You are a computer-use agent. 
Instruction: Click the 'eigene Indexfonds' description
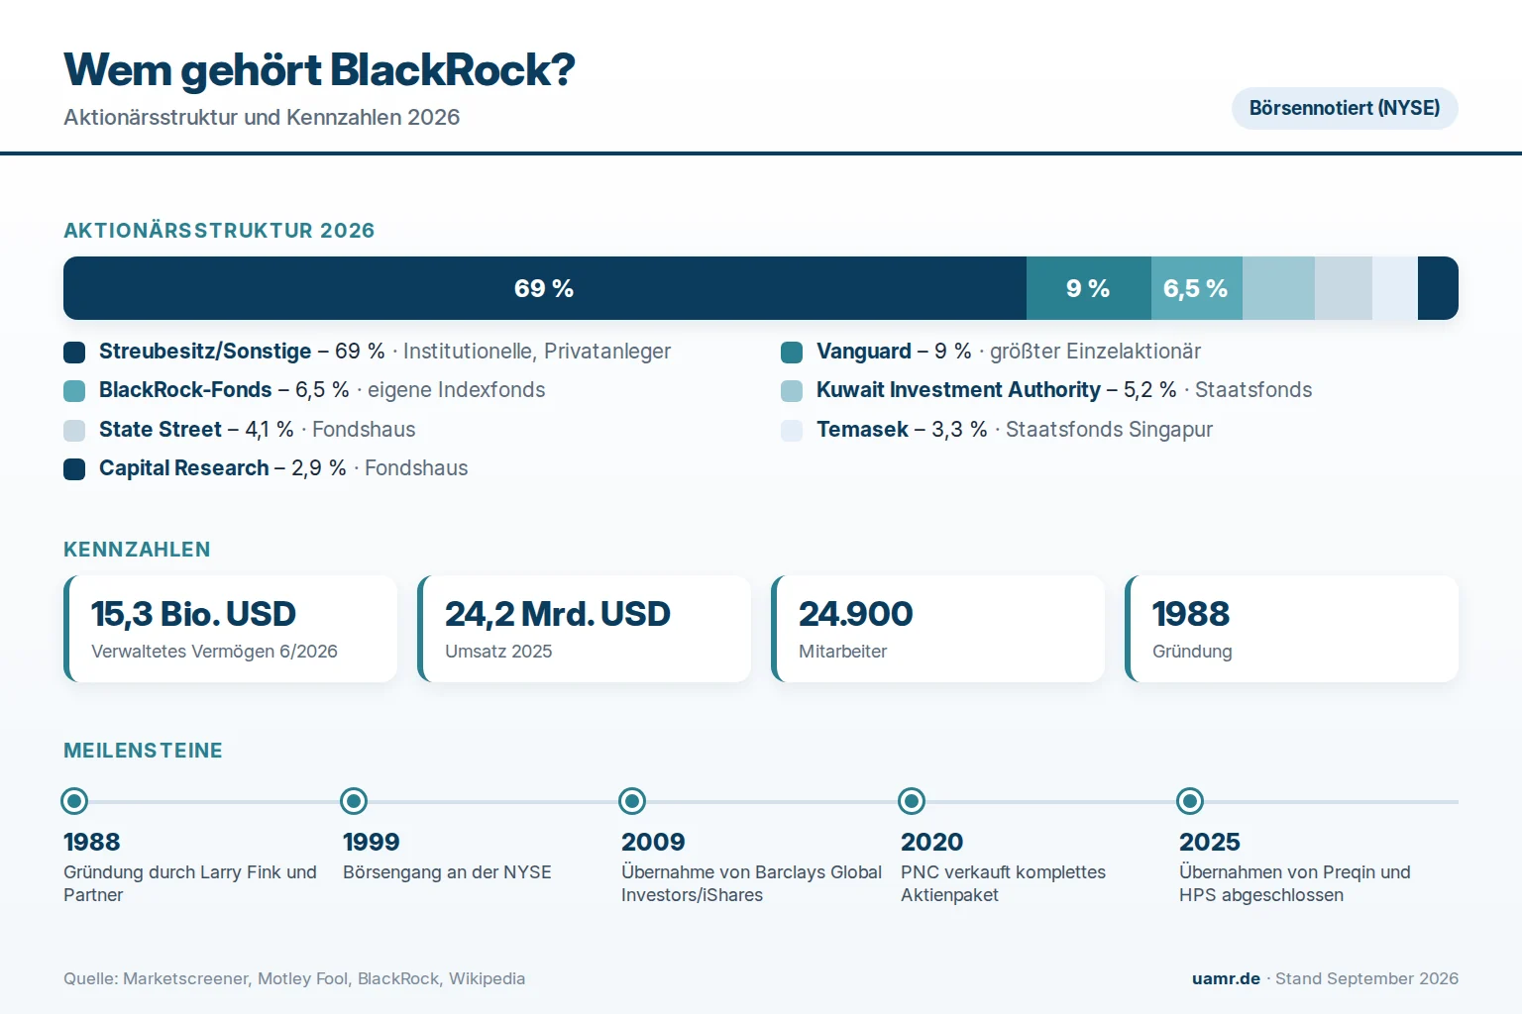pos(457,390)
